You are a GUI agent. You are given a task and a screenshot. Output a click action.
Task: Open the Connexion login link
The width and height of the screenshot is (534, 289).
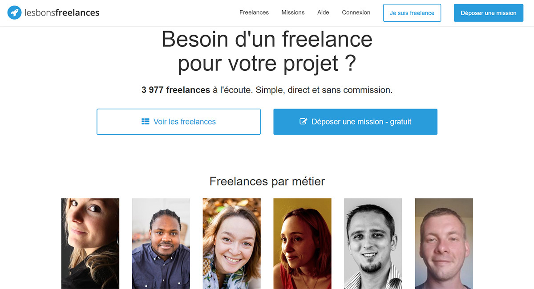coord(356,12)
